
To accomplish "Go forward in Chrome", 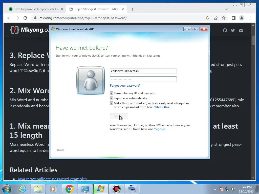I will 17,18.
